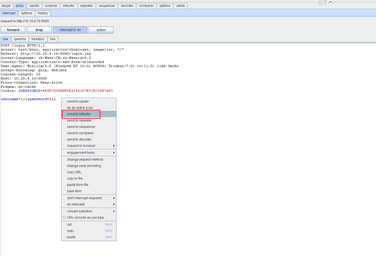This screenshot has height=256, width=376.
Task: Toggle 'URL-encode as you type' checkbox
Action: [x=64, y=217]
